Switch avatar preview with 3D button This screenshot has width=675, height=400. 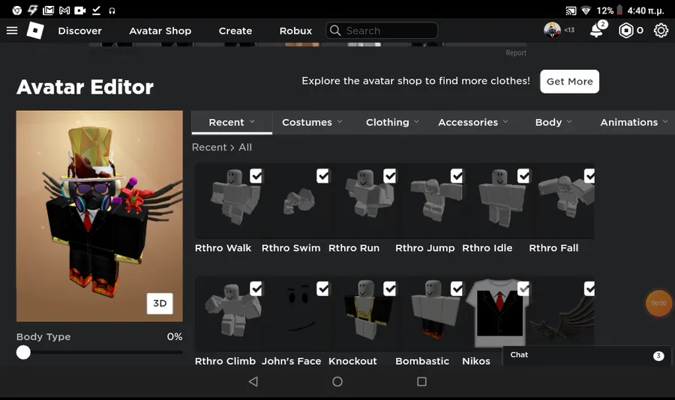160,303
